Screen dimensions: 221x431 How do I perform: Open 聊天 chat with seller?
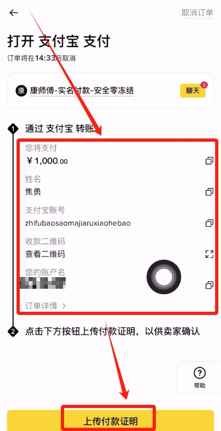pos(193,91)
